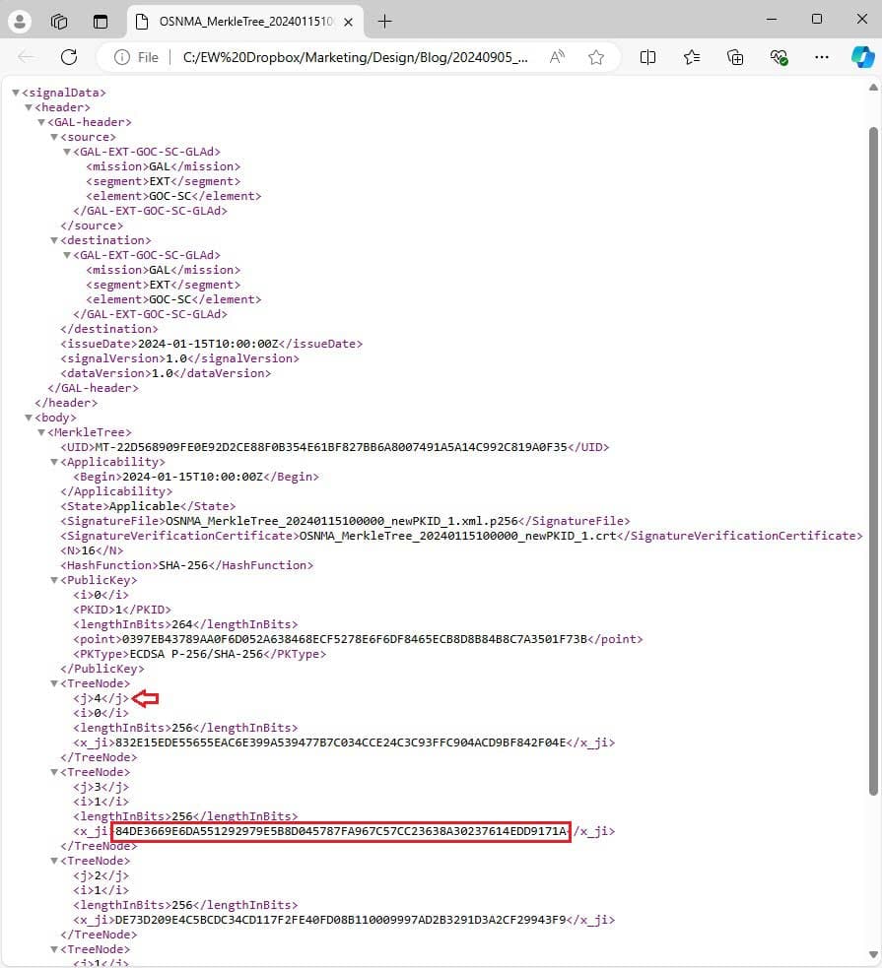Open Split screen icon
This screenshot has height=968, width=882.
pyautogui.click(x=647, y=57)
